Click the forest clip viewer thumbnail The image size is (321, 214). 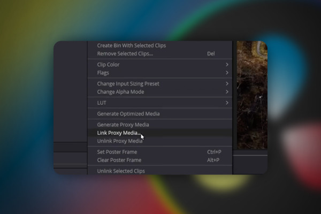252,95
